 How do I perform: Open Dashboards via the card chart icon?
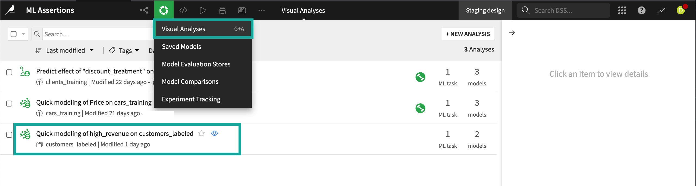tap(242, 10)
